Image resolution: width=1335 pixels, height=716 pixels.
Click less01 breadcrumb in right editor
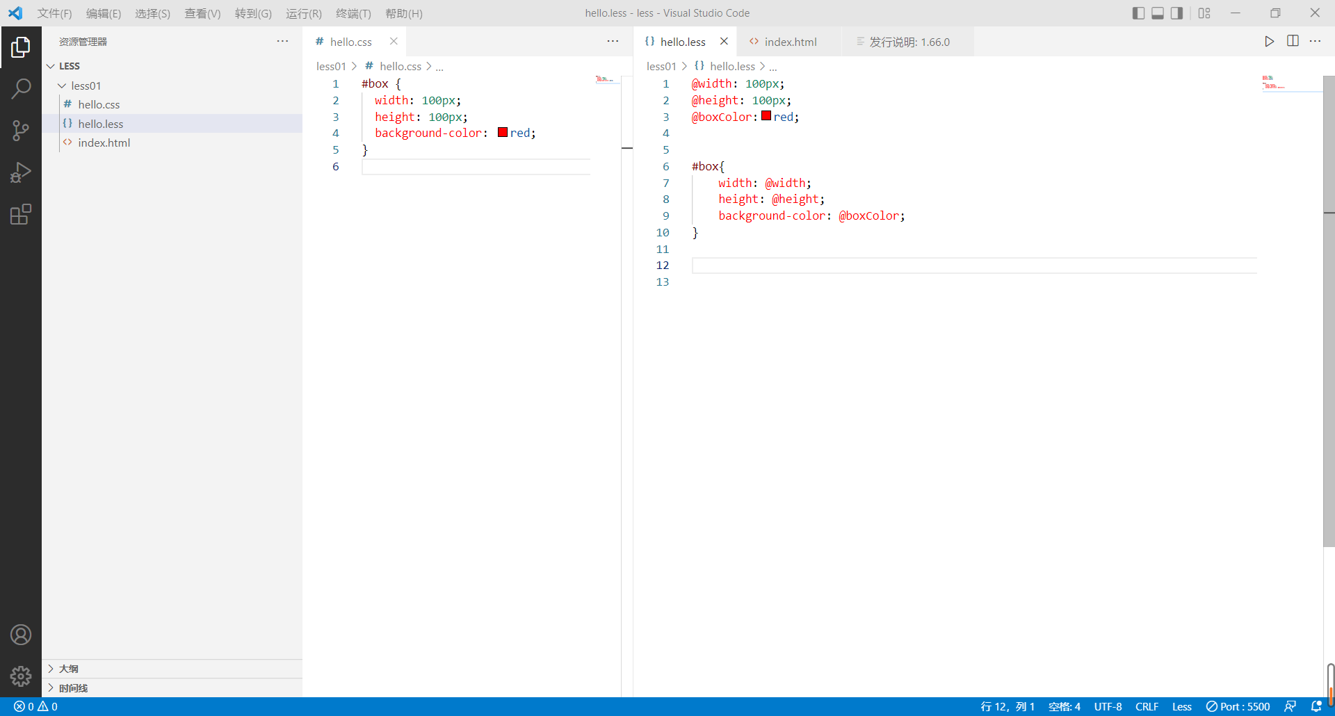point(661,66)
